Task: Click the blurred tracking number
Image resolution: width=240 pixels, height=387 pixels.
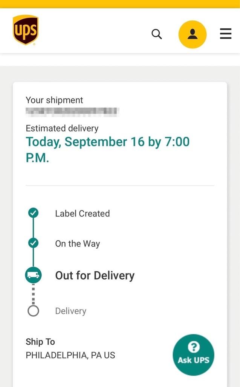Action: (72, 112)
